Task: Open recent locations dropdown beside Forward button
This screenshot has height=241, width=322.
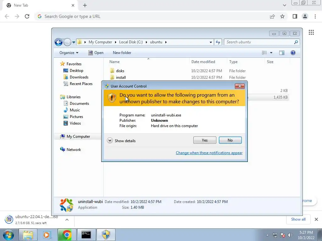Action: tap(74, 42)
